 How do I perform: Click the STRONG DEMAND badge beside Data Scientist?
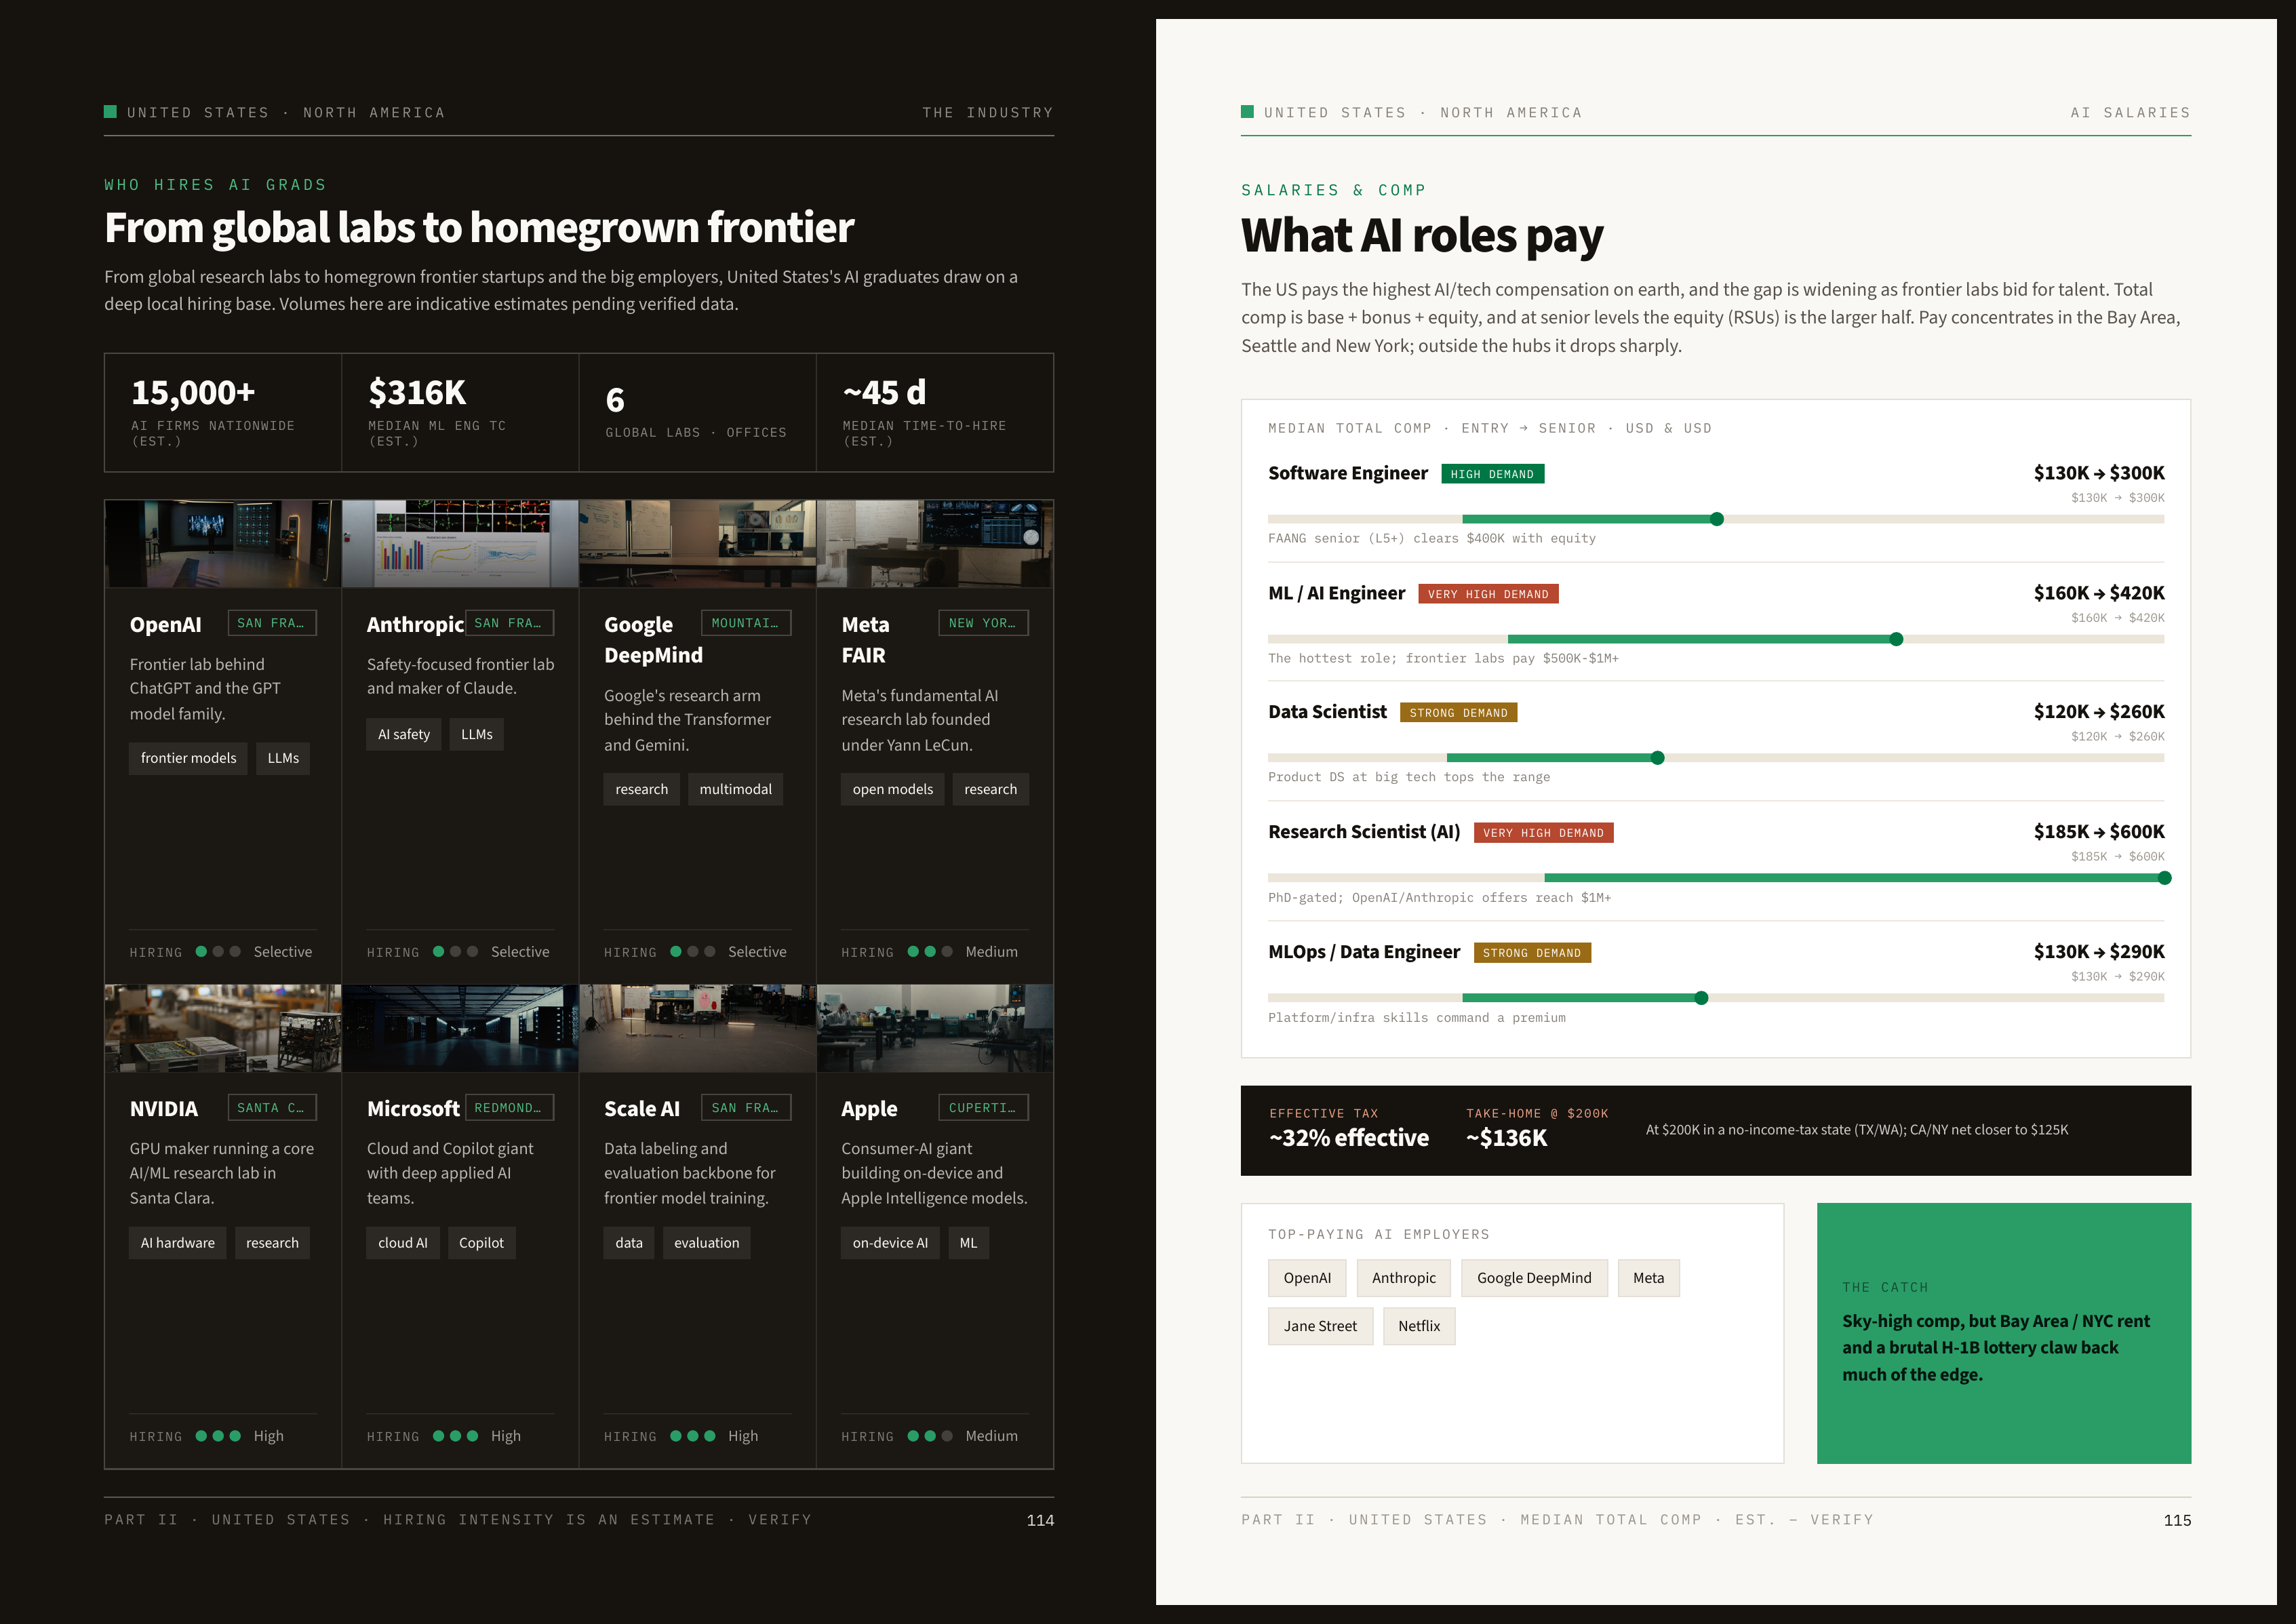click(1458, 713)
